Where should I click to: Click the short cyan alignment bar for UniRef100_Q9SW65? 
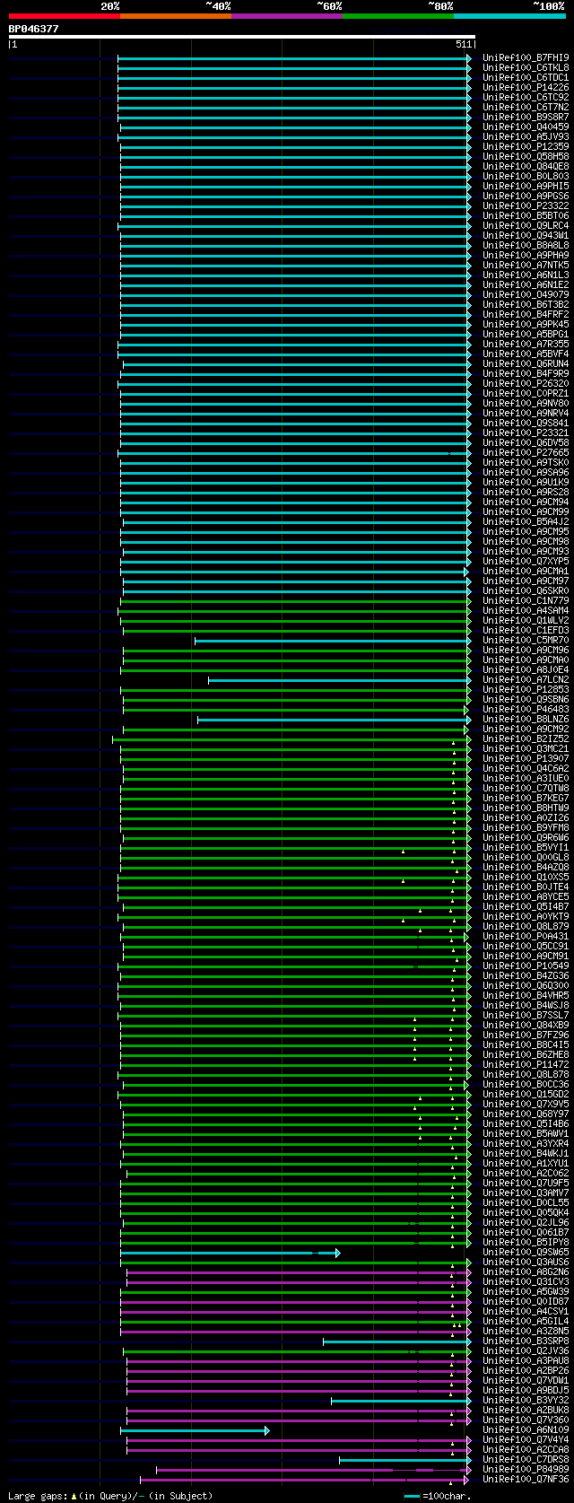coord(230,1252)
